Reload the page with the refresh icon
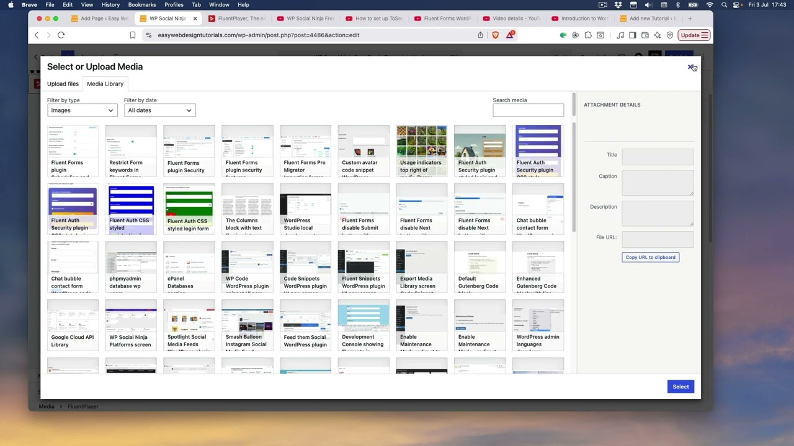 61,35
